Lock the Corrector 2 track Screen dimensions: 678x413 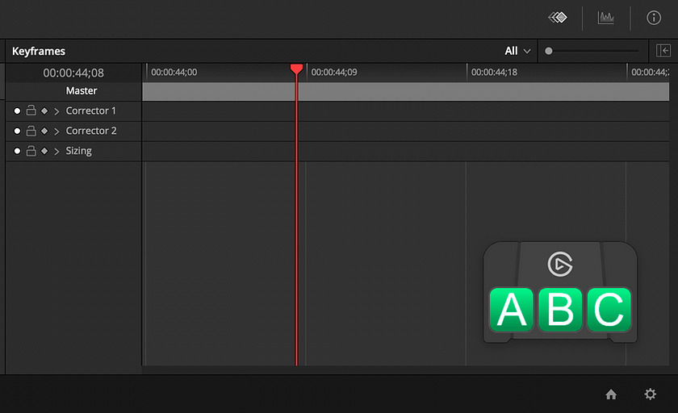coord(31,131)
